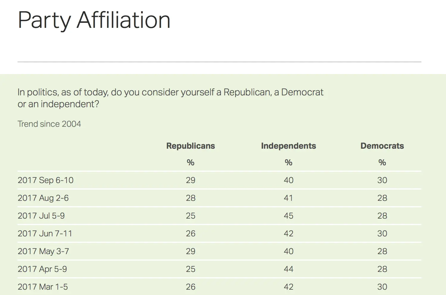Select the Democrats column header
This screenshot has height=295, width=446.
pyautogui.click(x=382, y=146)
